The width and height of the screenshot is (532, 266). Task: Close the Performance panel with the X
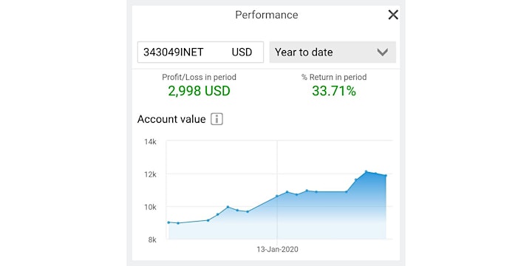click(x=393, y=15)
